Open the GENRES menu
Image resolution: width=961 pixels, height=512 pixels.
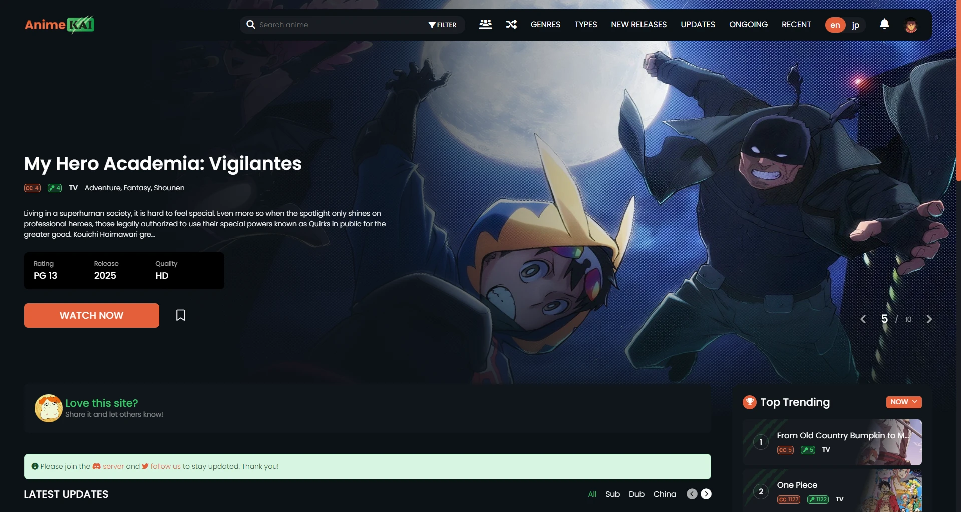[x=545, y=24]
